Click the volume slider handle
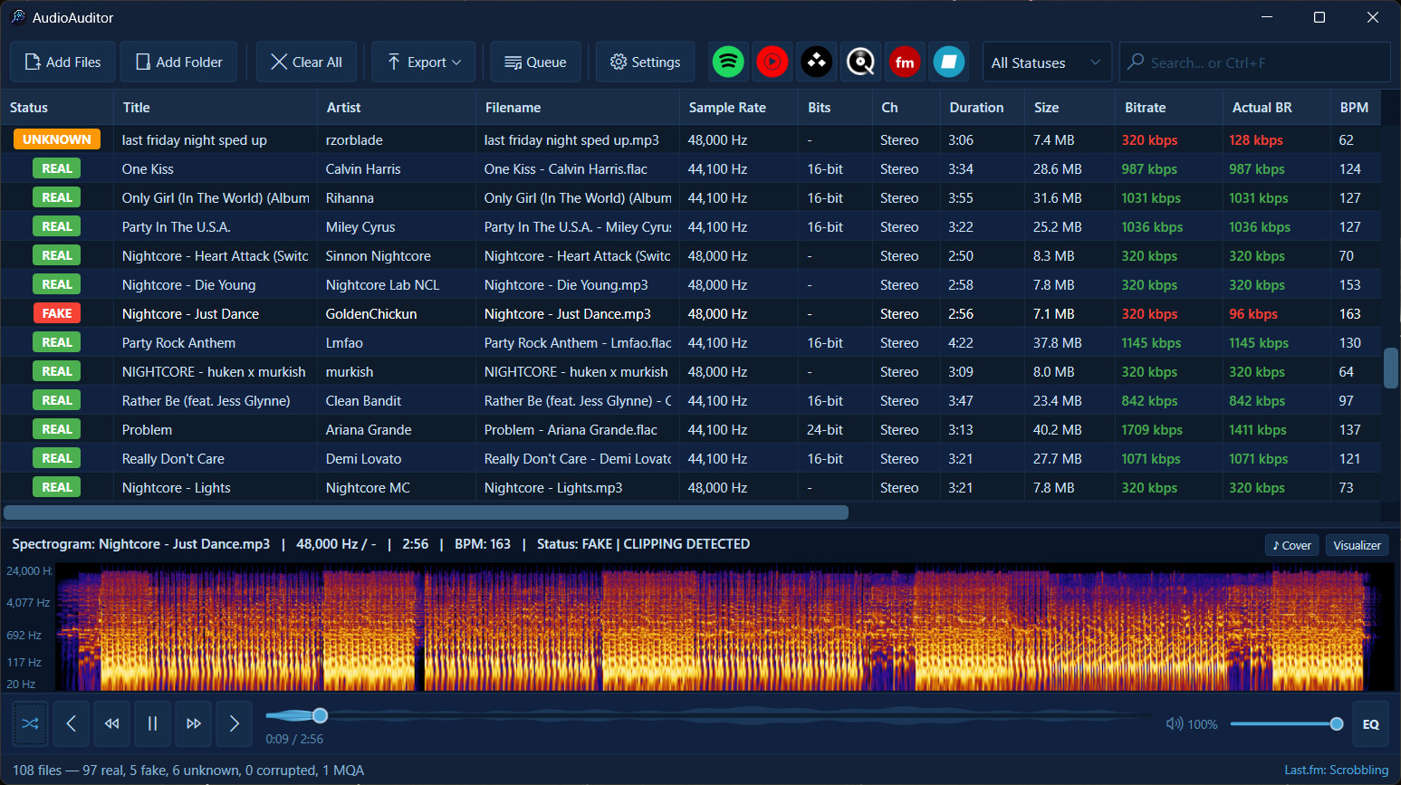 [x=1336, y=723]
